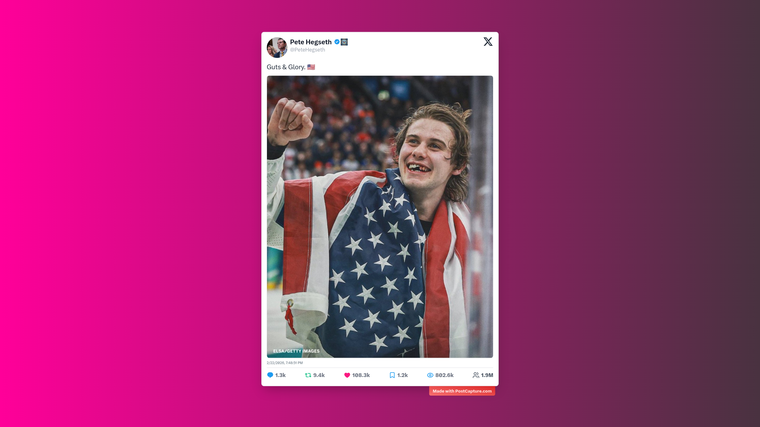Open Pete Hegseth's profile avatar

tap(277, 47)
